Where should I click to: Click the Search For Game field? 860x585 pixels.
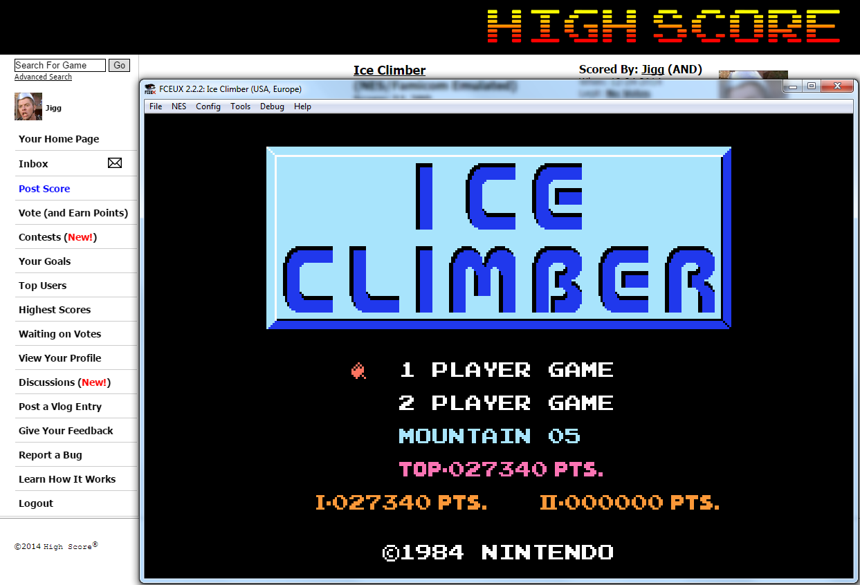60,65
